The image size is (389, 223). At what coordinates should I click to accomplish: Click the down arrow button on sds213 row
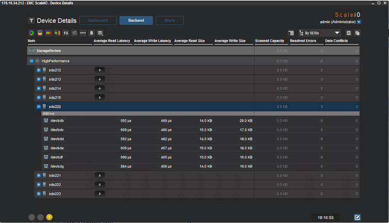click(100, 80)
